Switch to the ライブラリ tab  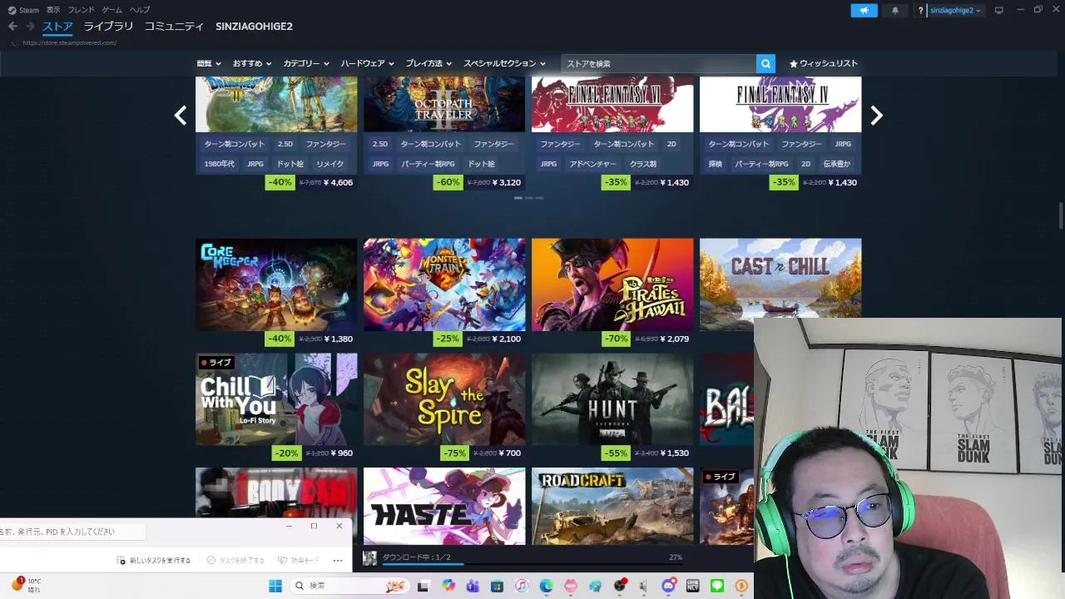click(108, 27)
